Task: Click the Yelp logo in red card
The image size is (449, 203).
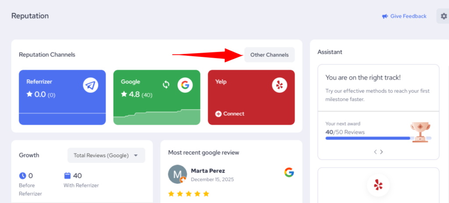Action: tap(279, 85)
